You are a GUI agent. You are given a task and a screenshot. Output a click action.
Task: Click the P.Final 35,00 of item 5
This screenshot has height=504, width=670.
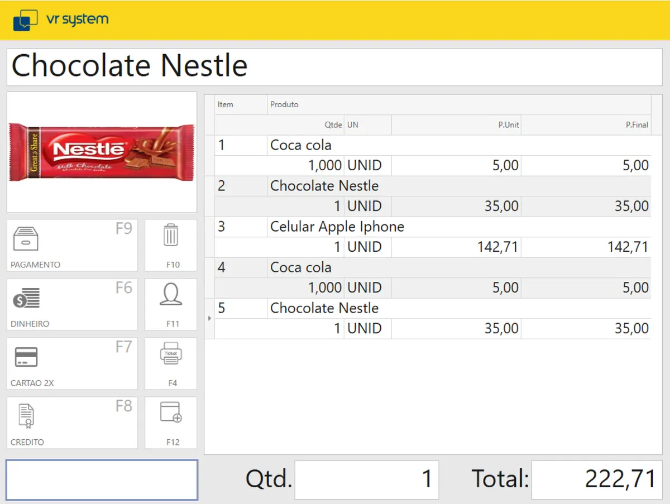point(586,328)
